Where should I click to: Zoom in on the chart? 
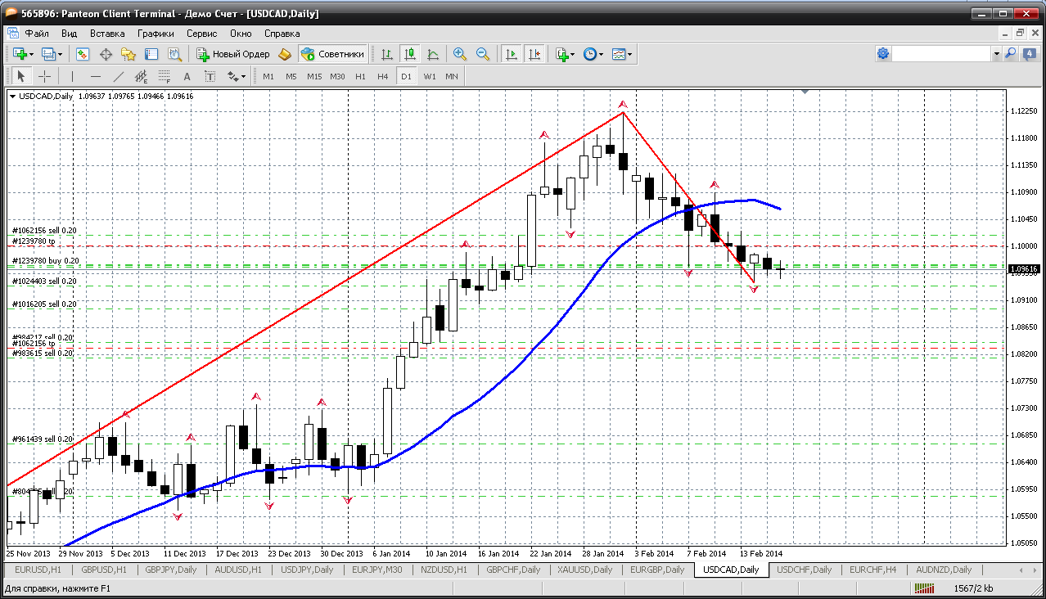point(460,54)
